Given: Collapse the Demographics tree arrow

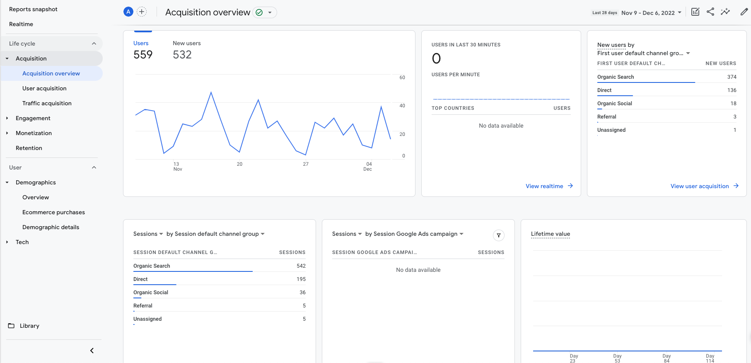Looking at the screenshot, I should pyautogui.click(x=7, y=182).
